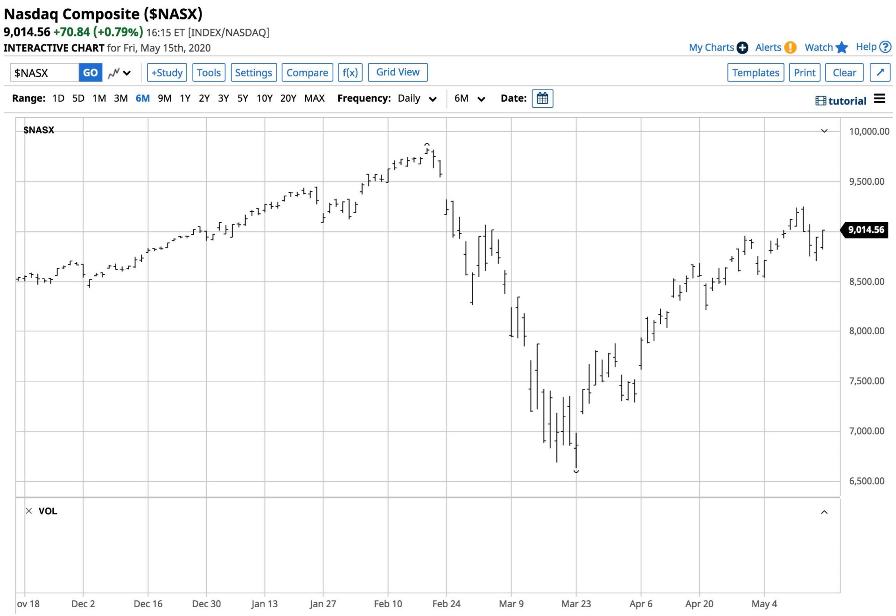896x616 pixels.
Task: Select the MAX range
Action: 315,98
